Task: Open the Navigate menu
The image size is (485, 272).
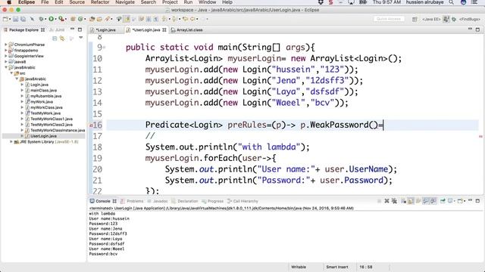Action: [125, 2]
